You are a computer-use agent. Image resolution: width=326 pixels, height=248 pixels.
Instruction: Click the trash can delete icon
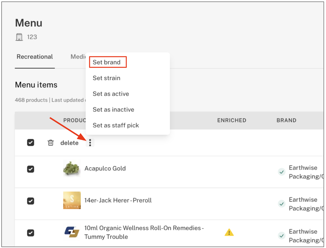pos(50,143)
